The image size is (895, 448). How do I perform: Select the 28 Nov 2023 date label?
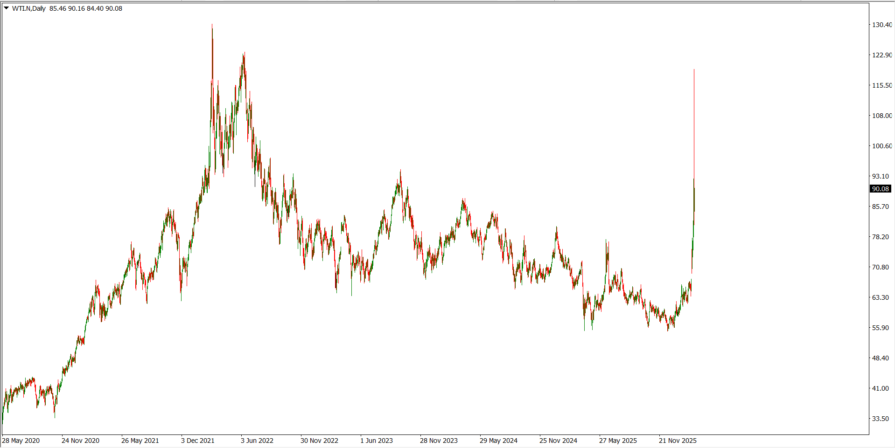(439, 441)
